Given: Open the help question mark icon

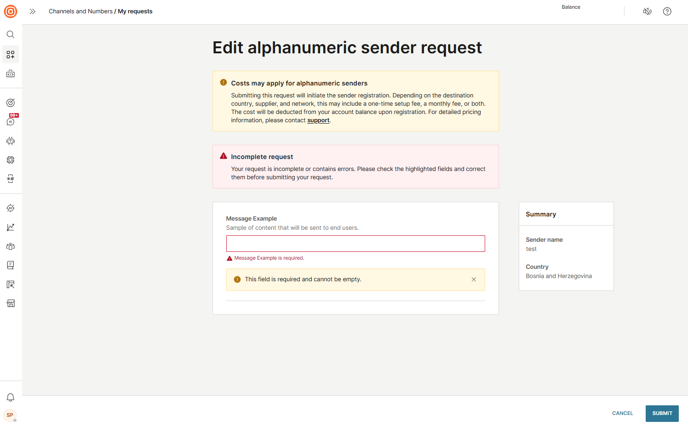Looking at the screenshot, I should click(x=667, y=11).
